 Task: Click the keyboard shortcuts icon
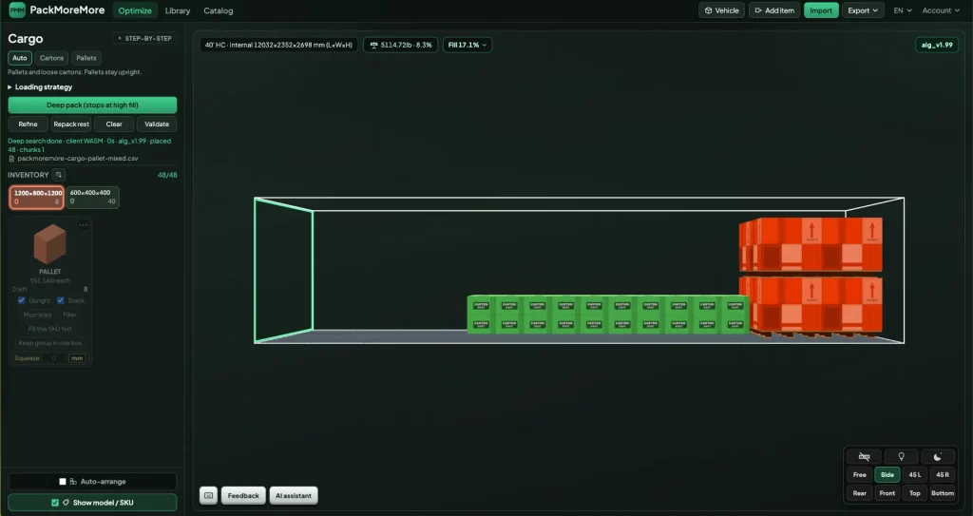(x=208, y=495)
